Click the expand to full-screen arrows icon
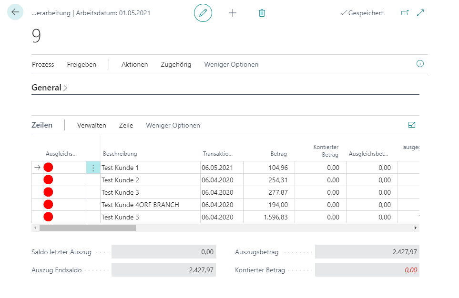The image size is (459, 298). pyautogui.click(x=420, y=13)
